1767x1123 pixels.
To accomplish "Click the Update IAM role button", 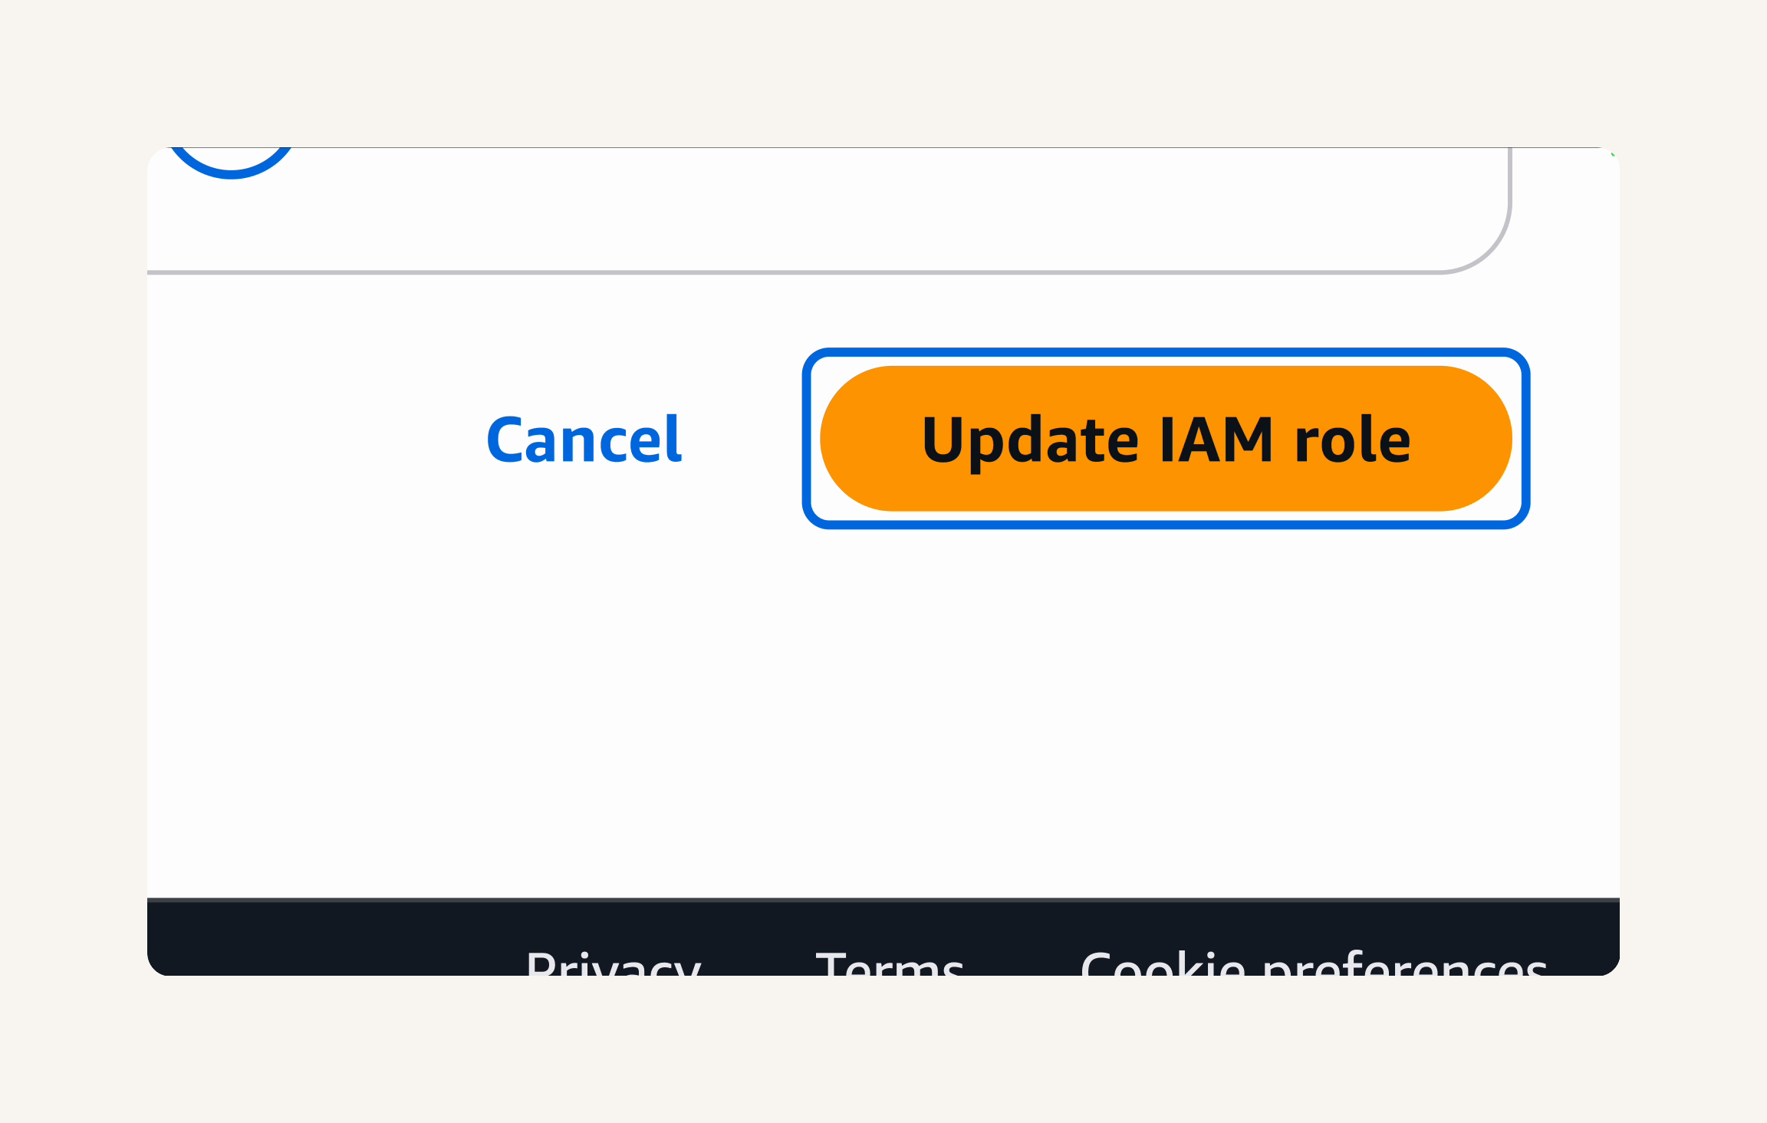I will pyautogui.click(x=1166, y=439).
